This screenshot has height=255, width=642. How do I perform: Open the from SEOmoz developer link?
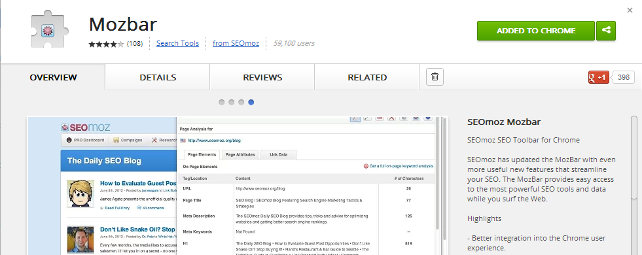click(236, 43)
